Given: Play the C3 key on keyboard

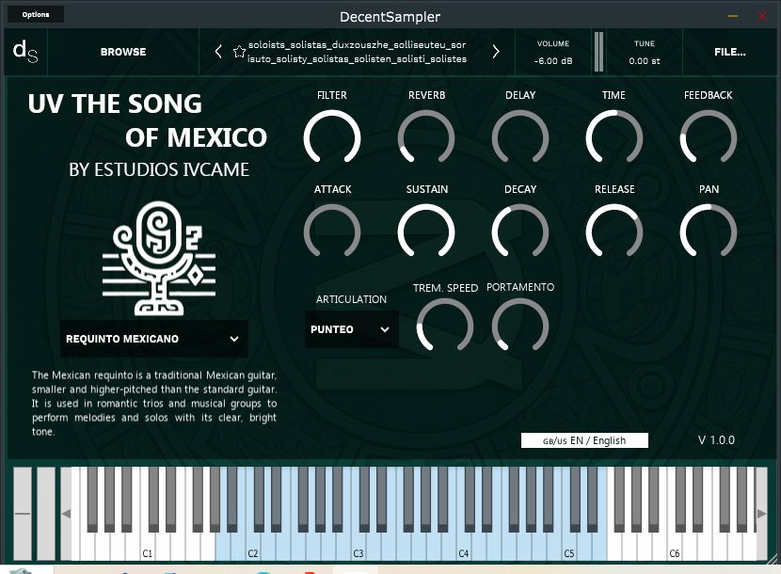Looking at the screenshot, I should 359,548.
